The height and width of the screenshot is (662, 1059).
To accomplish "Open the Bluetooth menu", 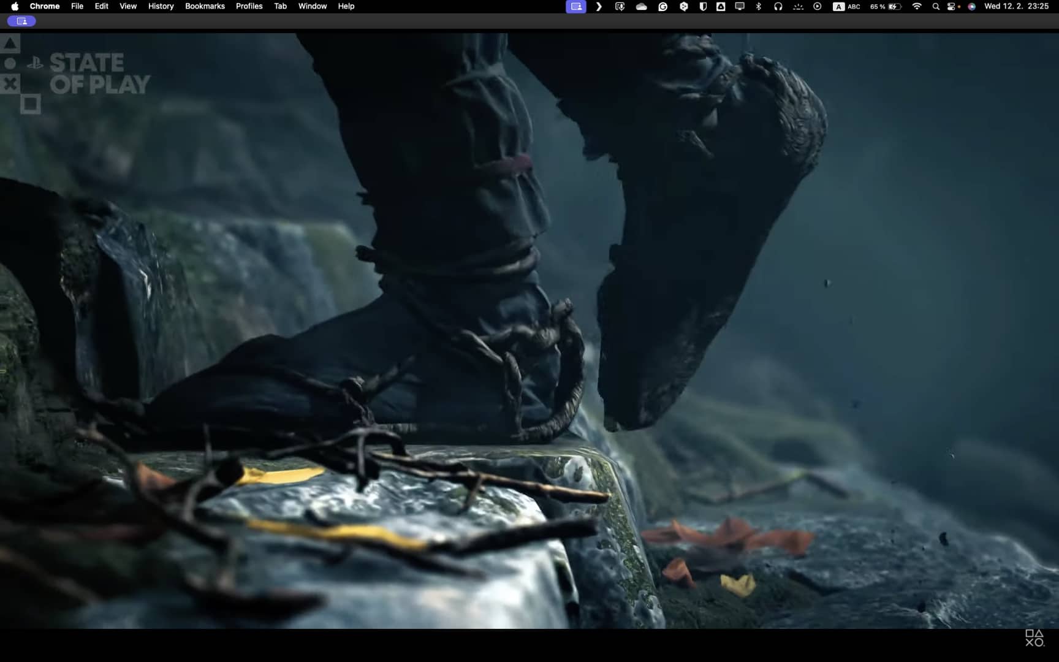I will [x=759, y=6].
